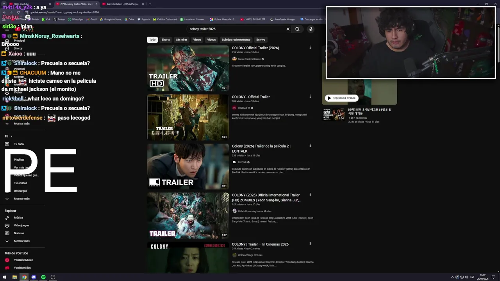Open the Google AdSense bookmark
This screenshot has width=500, height=281.
(x=110, y=19)
